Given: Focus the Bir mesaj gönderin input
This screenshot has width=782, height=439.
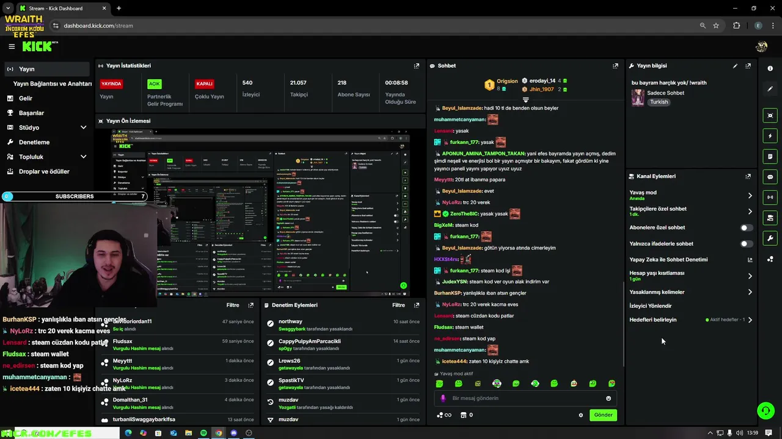Looking at the screenshot, I should pos(525,398).
